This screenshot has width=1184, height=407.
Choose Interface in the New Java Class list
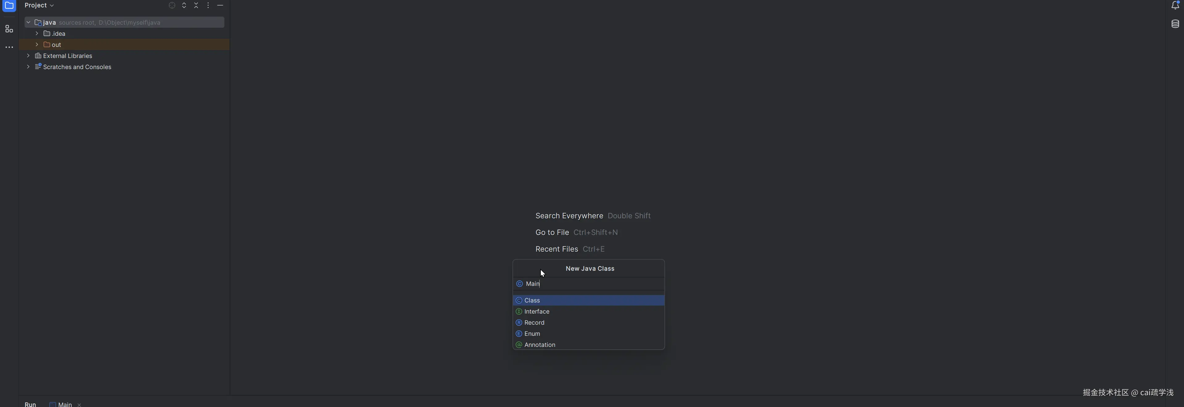point(536,311)
